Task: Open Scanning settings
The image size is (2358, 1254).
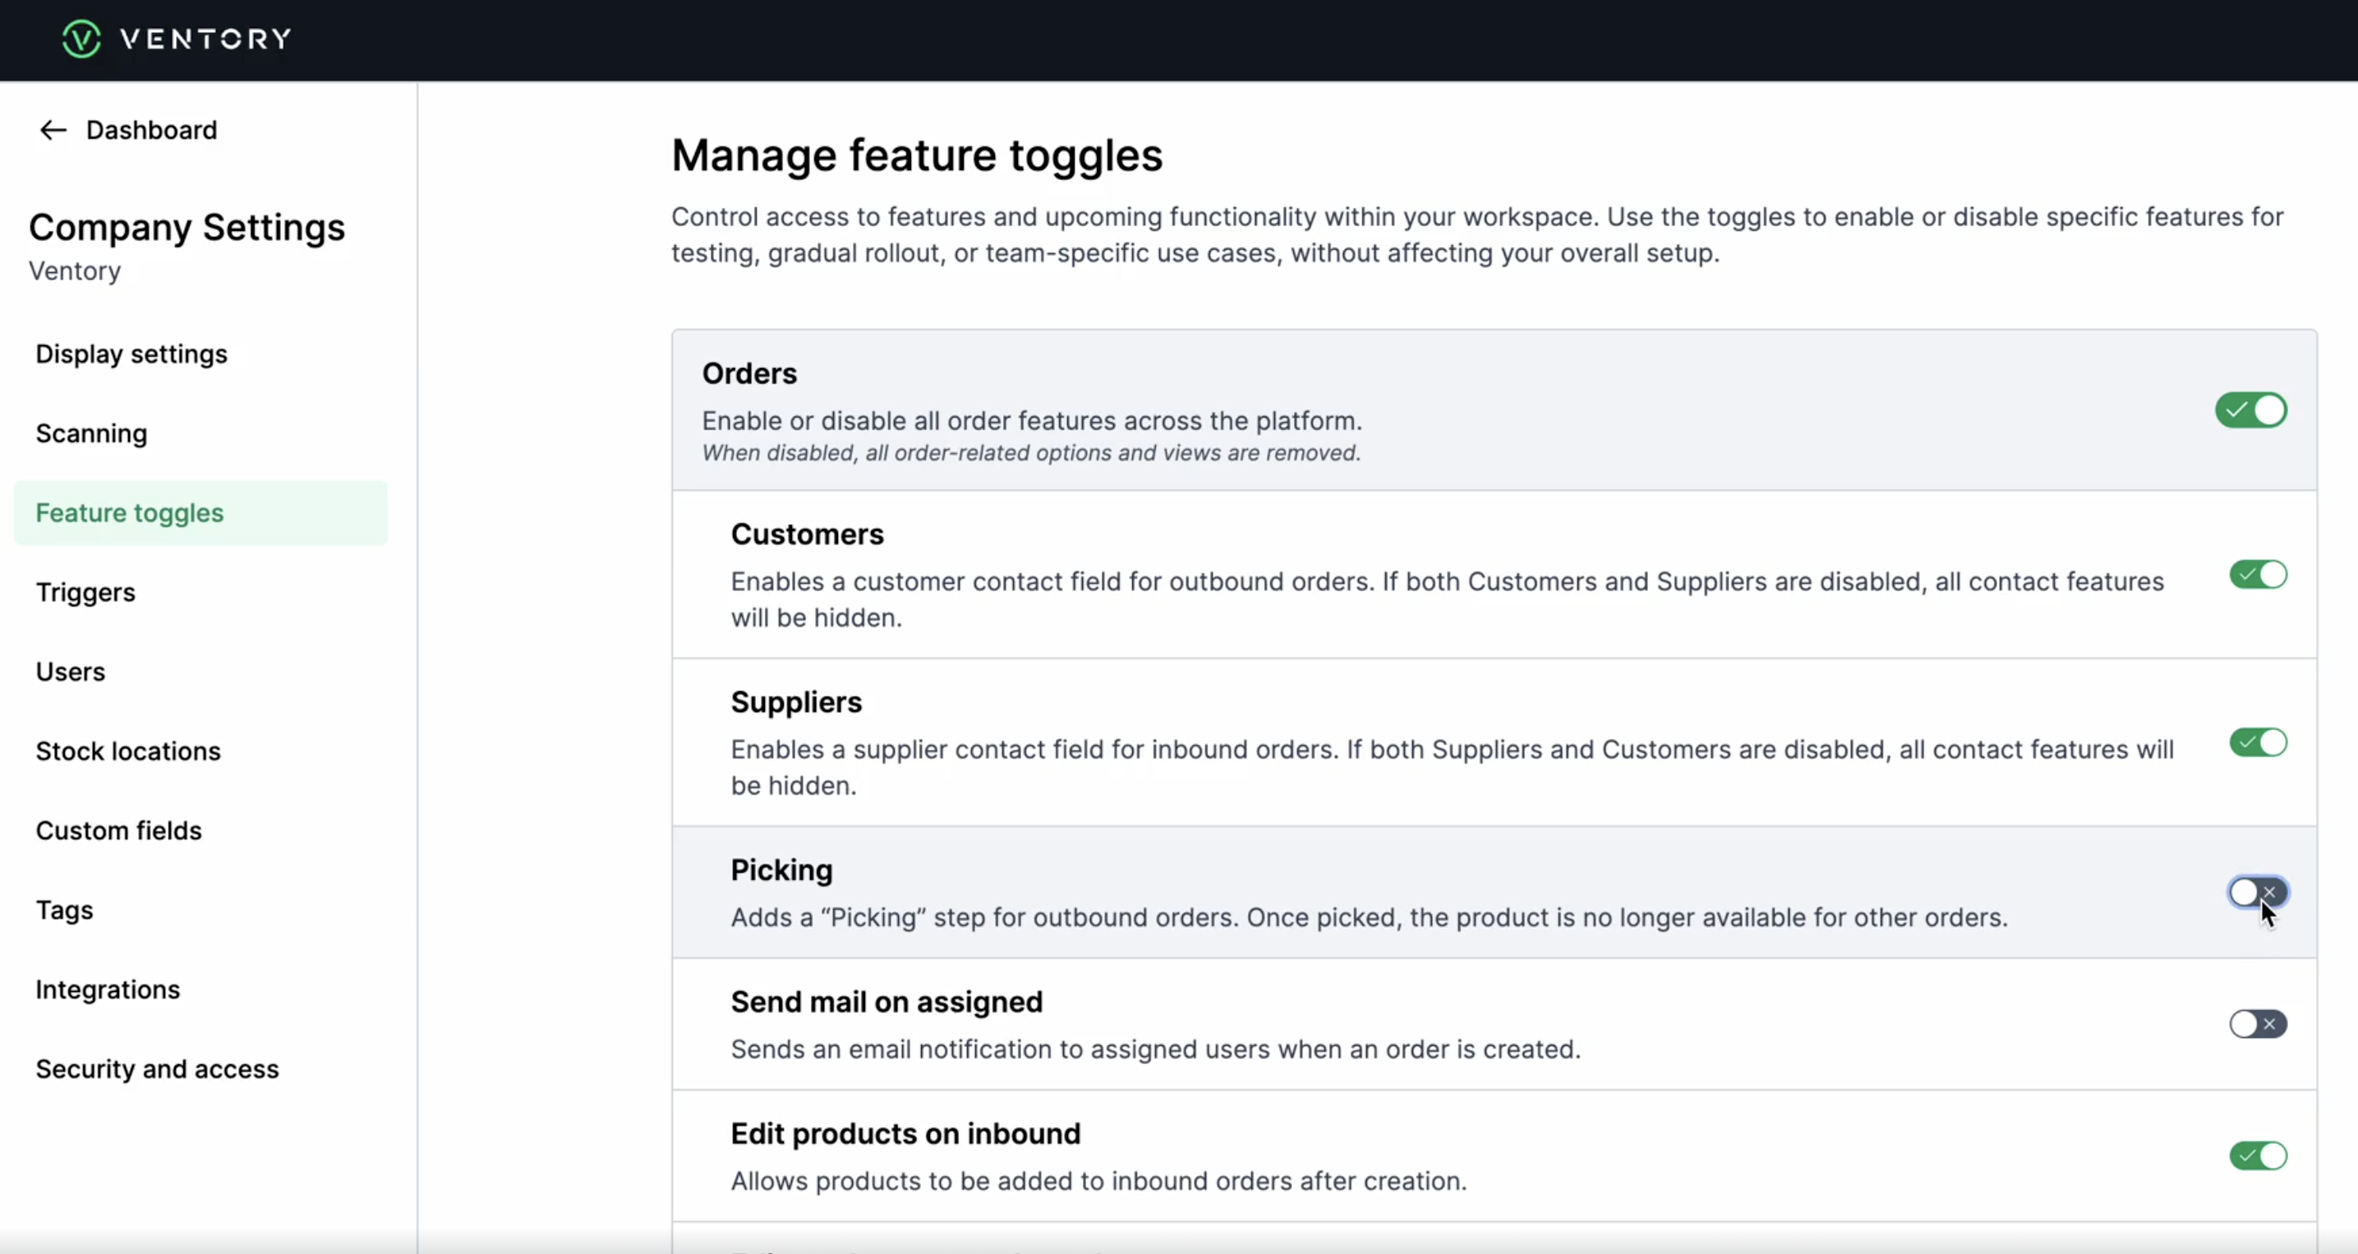Action: tap(91, 433)
